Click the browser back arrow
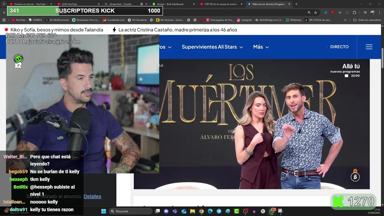Image resolution: width=384 pixels, height=216 pixels. [4, 13]
